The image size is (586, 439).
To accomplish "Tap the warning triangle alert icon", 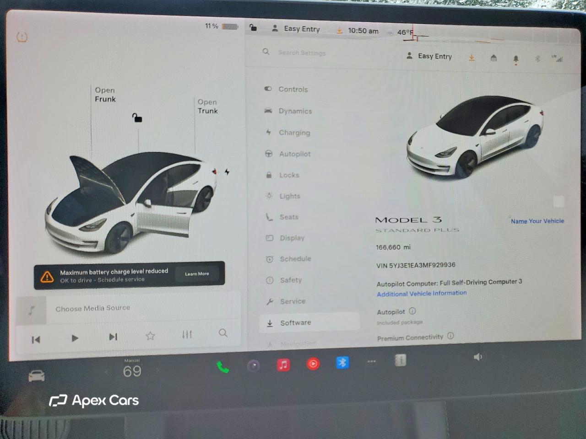I will (x=47, y=276).
